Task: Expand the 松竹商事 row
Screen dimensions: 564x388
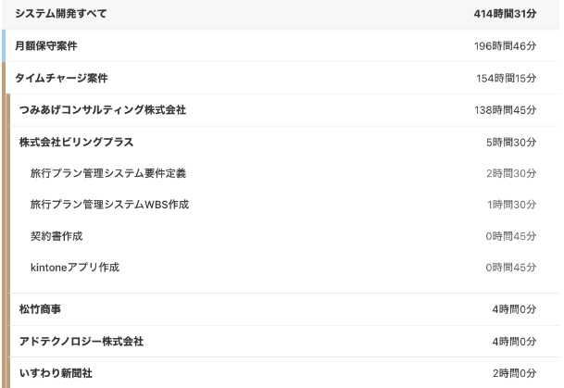Action: (284, 309)
